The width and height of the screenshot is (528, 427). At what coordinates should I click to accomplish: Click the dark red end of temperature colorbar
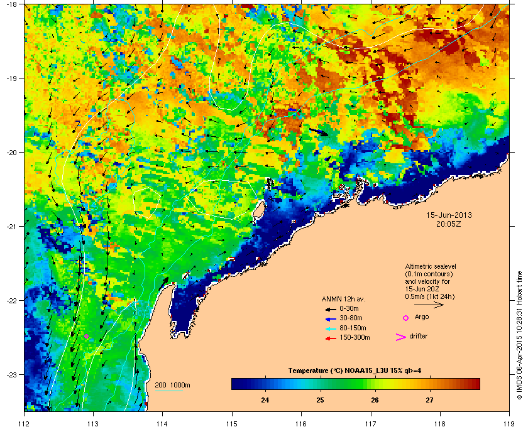475,384
